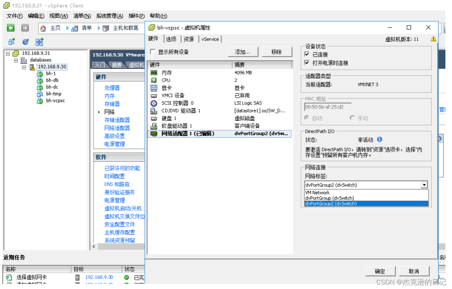Screen dimensions: 452x289
Task: Click the 移除 button
Action: pos(277,52)
